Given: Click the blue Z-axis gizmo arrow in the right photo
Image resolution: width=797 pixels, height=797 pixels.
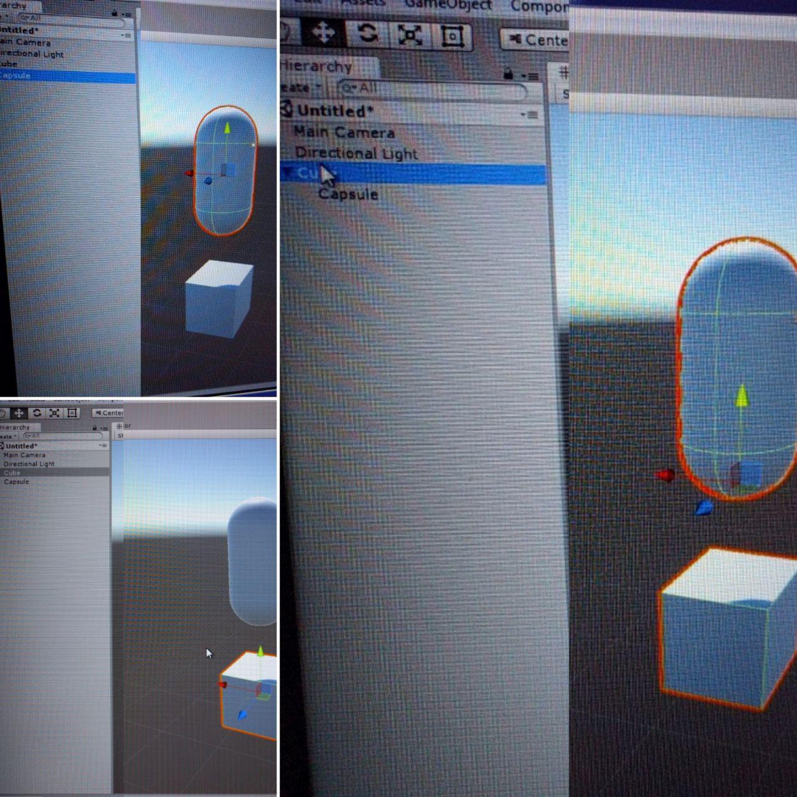Looking at the screenshot, I should pos(703,508).
